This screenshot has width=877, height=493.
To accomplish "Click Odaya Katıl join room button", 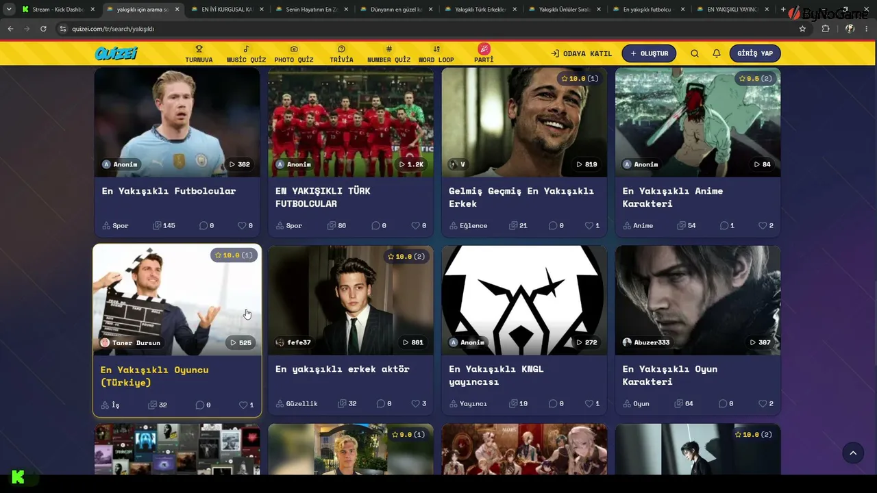I will (582, 53).
